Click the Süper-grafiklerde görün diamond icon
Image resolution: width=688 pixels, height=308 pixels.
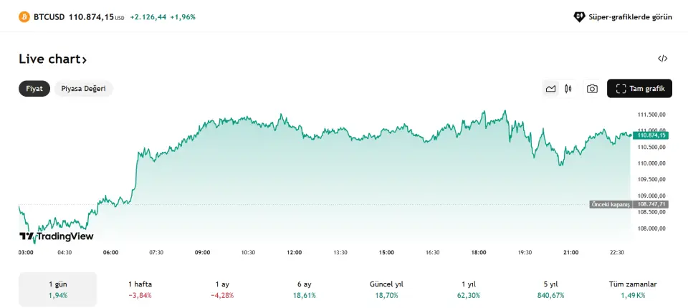(x=579, y=16)
